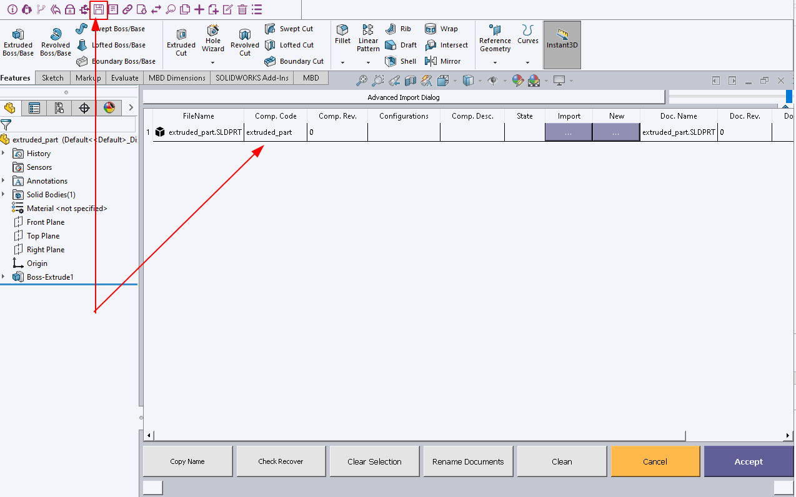Switch to the Sketch tab

pos(52,77)
